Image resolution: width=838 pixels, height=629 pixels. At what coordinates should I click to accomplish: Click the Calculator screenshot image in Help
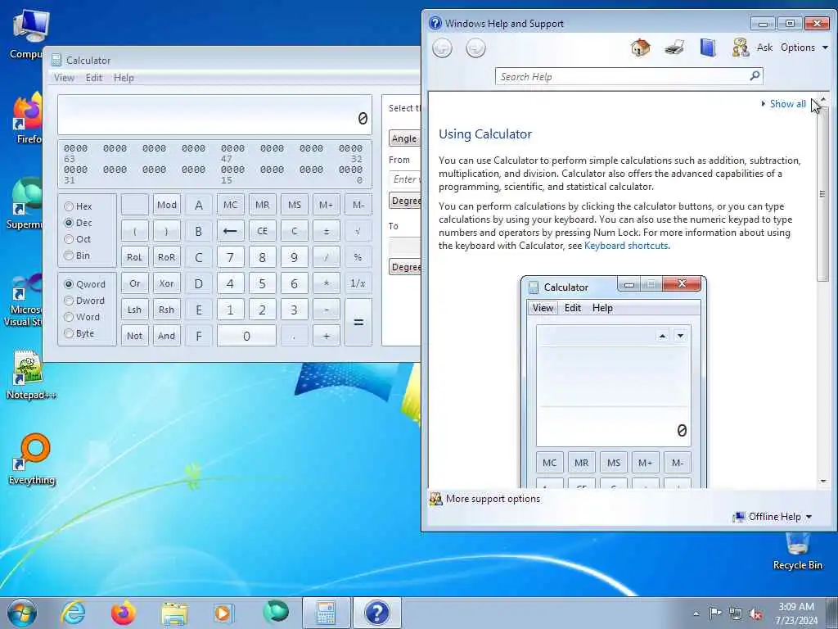tap(614, 382)
